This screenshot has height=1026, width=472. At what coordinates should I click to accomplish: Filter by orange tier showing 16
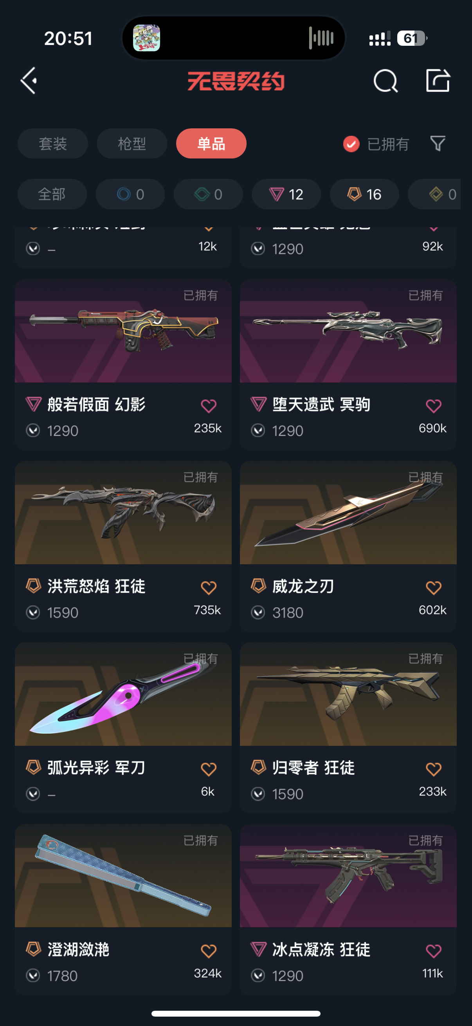point(364,194)
